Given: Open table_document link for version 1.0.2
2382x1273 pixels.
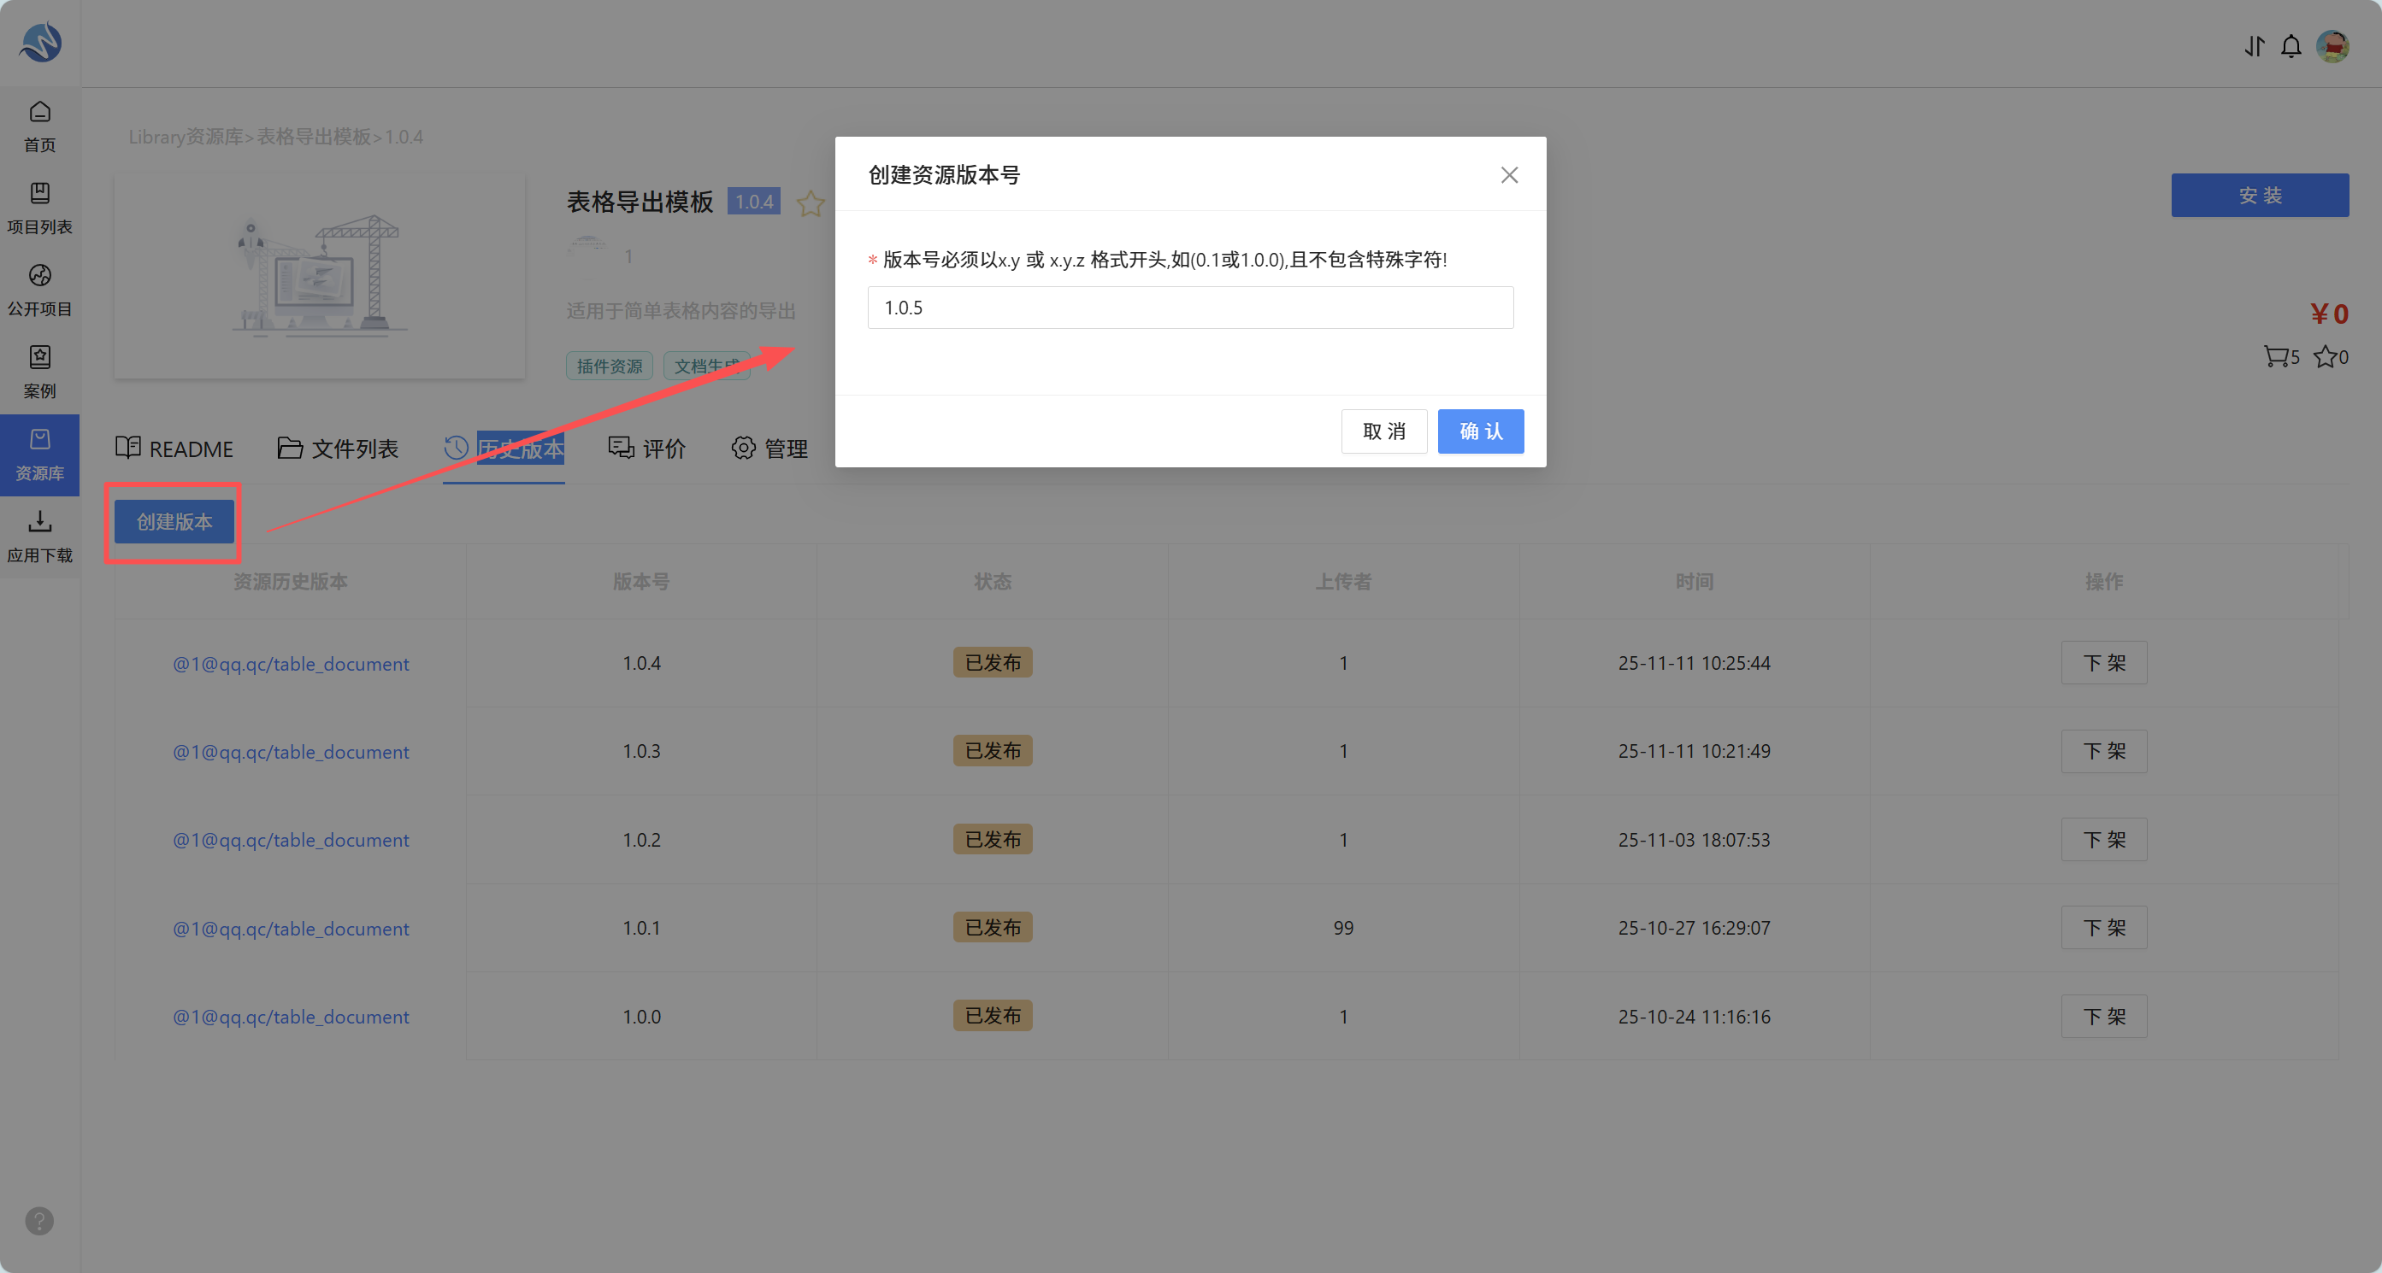Looking at the screenshot, I should point(291,840).
